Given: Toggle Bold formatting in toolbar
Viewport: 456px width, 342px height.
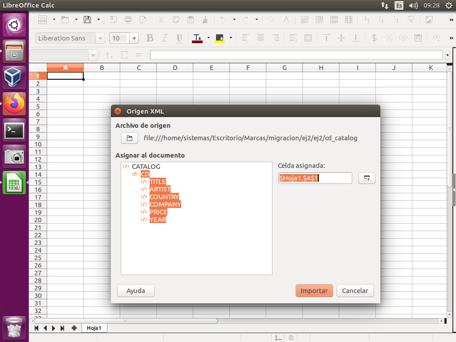Looking at the screenshot, I should tap(150, 38).
